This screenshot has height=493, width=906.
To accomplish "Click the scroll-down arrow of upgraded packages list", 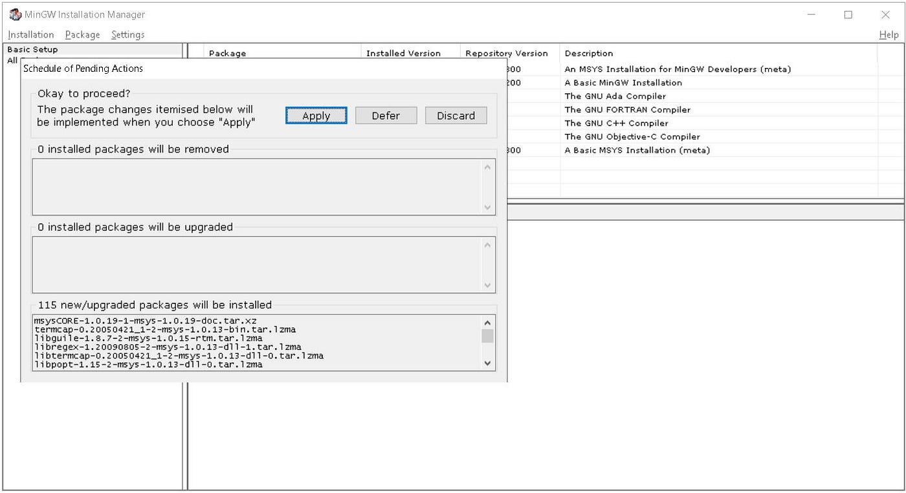I will 487,285.
